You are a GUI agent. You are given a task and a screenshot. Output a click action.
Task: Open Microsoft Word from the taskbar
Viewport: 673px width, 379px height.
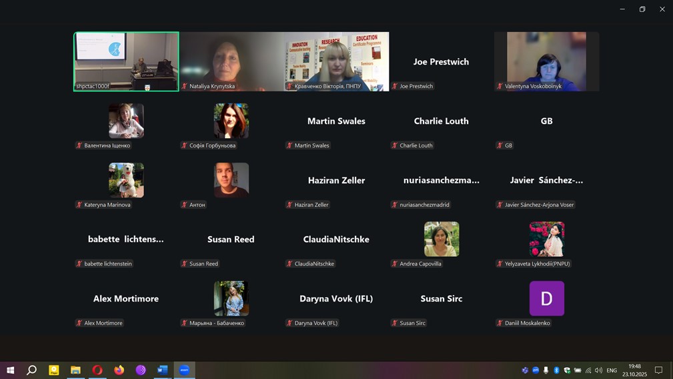(x=162, y=370)
